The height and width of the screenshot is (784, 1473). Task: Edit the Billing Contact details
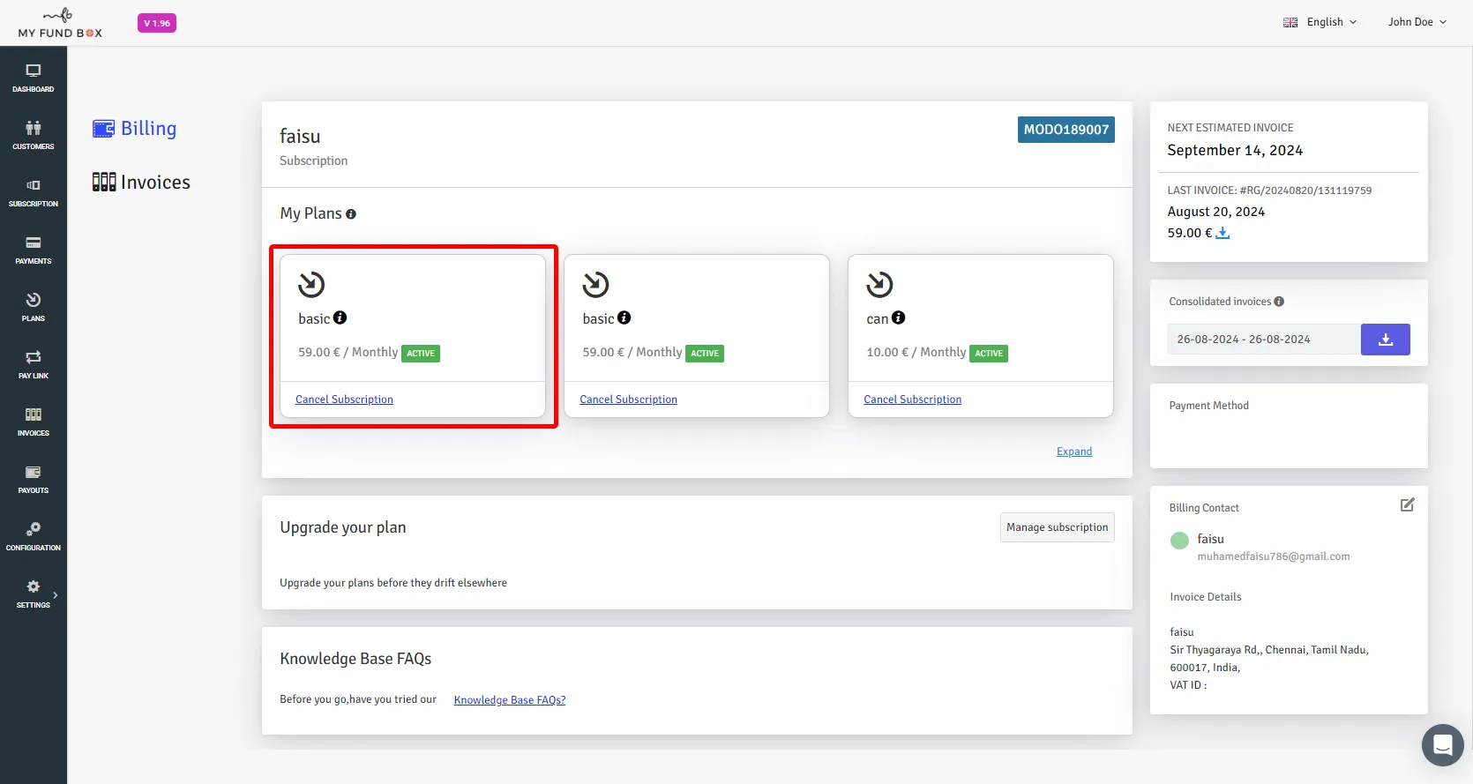coord(1408,505)
